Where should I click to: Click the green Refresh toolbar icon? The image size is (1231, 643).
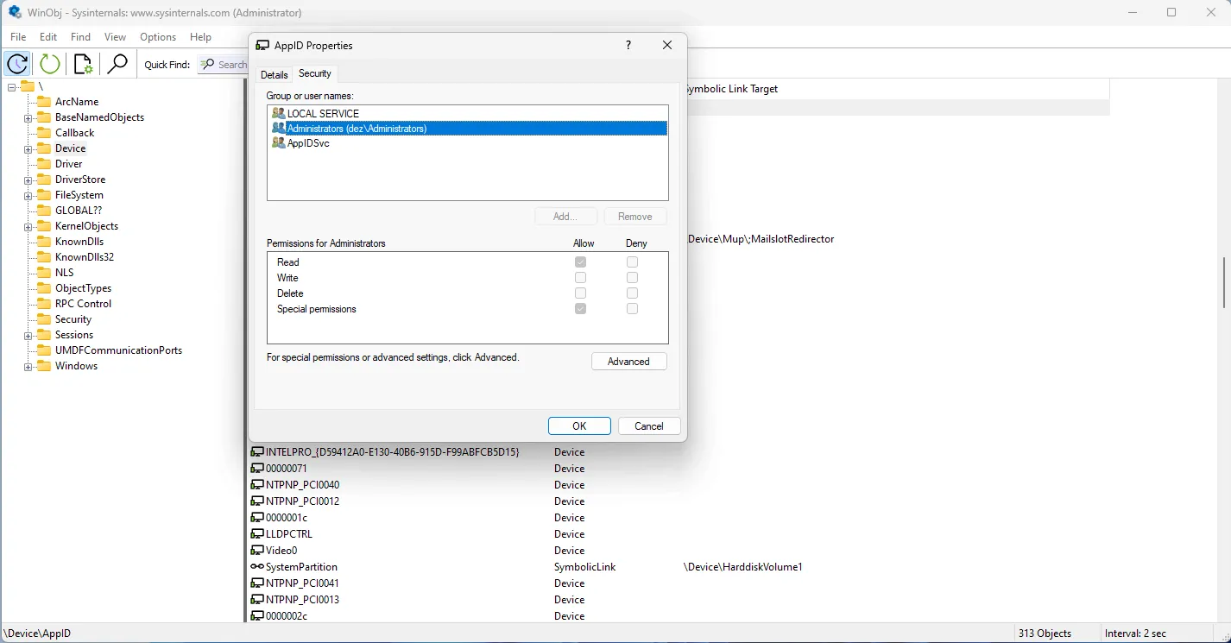50,64
